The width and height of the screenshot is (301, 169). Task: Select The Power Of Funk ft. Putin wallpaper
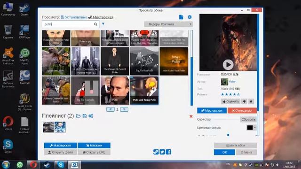[115, 61]
